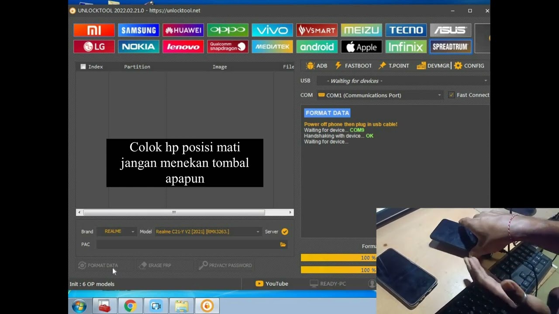The height and width of the screenshot is (314, 559).
Task: Click the partition table horizontal scrollbar
Action: (x=174, y=212)
